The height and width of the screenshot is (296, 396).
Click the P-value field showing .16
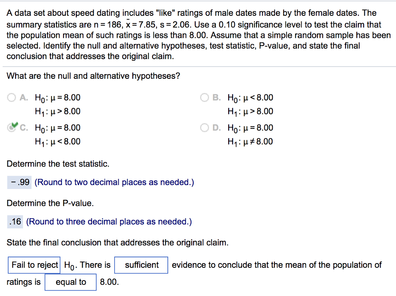tap(15, 221)
